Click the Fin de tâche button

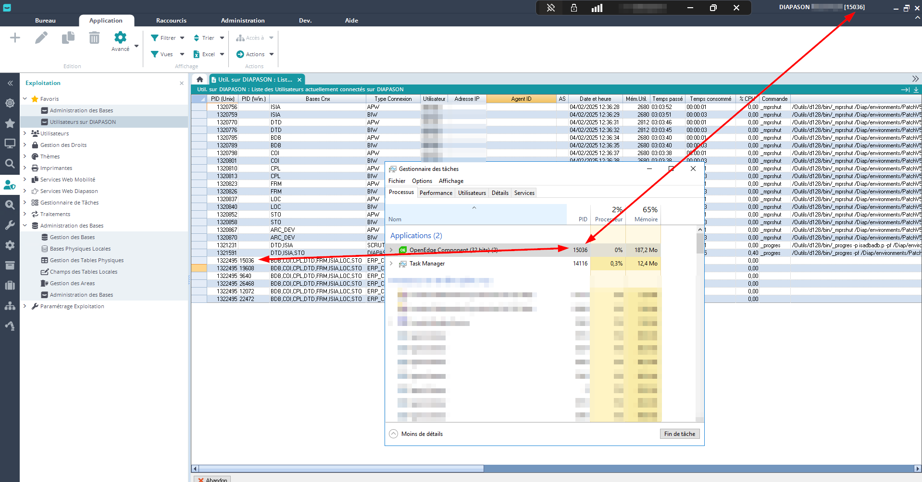[679, 434]
